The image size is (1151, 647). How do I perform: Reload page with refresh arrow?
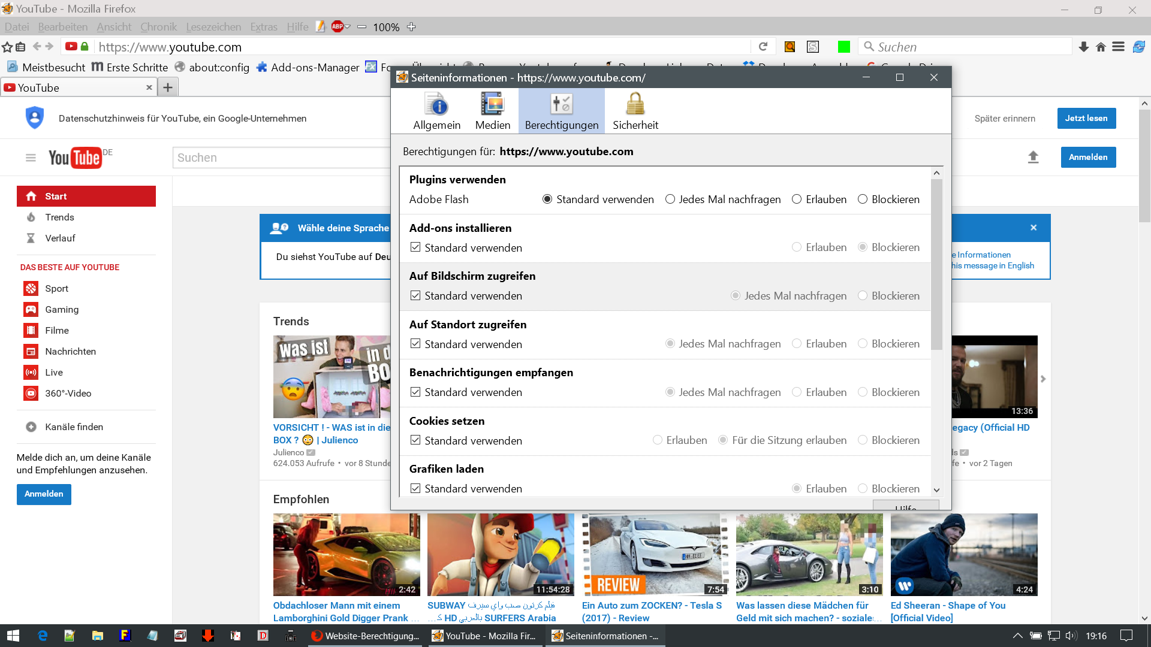click(x=763, y=47)
